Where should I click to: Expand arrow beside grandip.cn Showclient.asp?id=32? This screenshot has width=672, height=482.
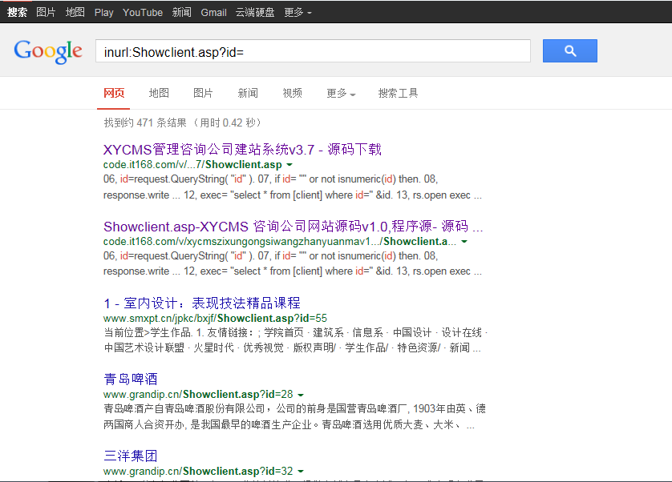tap(301, 472)
